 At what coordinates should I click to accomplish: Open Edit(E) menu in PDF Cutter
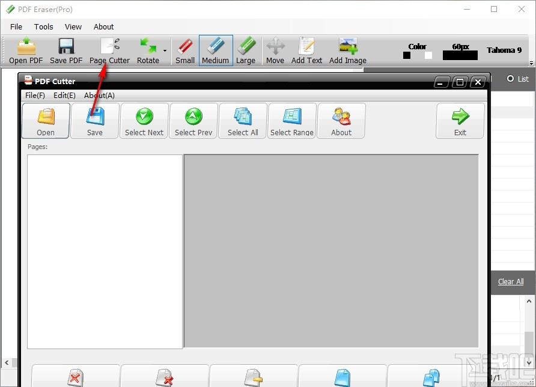tap(64, 96)
